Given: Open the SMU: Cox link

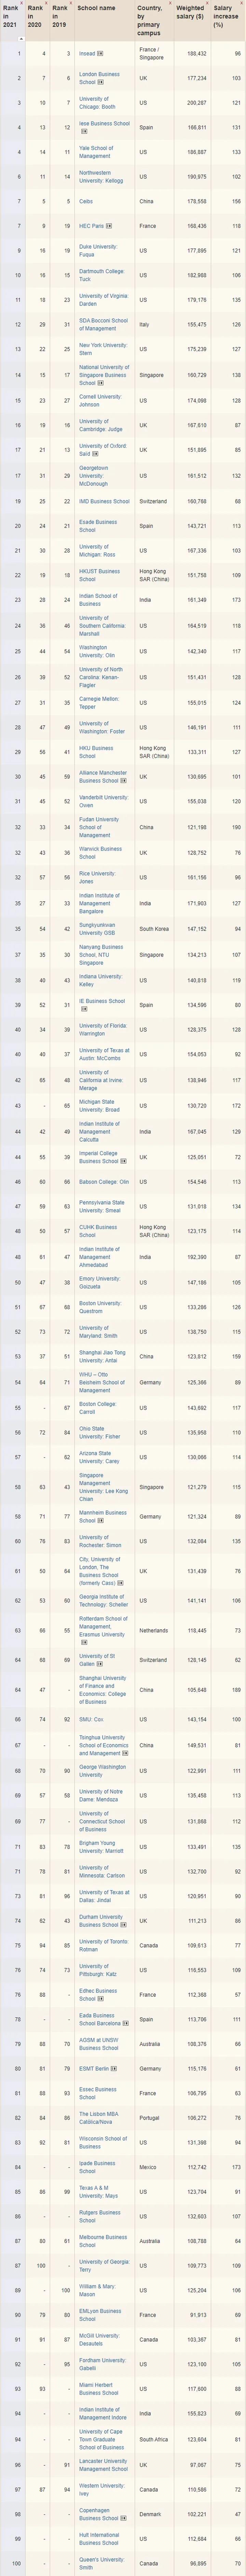Looking at the screenshot, I should [x=91, y=1719].
